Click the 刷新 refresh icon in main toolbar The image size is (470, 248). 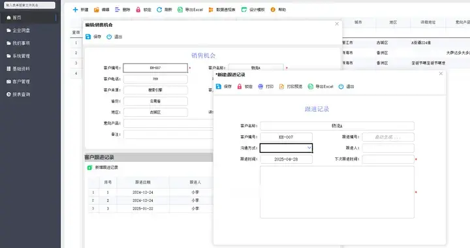[x=159, y=10]
